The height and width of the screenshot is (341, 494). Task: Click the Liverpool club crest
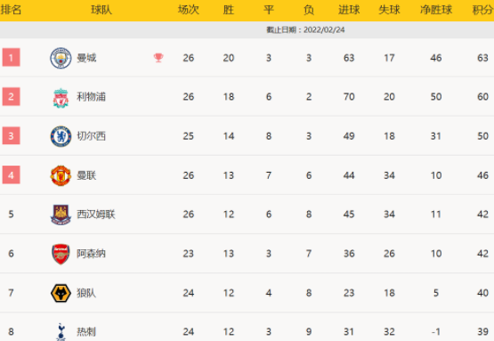pos(61,98)
